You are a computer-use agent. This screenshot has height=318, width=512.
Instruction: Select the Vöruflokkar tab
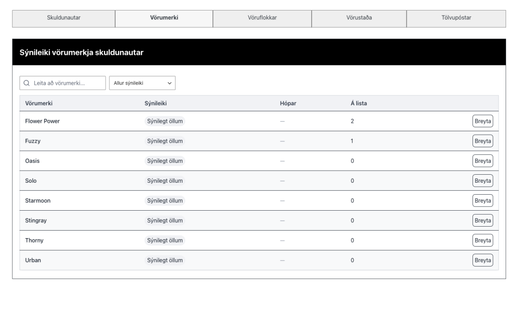262,18
